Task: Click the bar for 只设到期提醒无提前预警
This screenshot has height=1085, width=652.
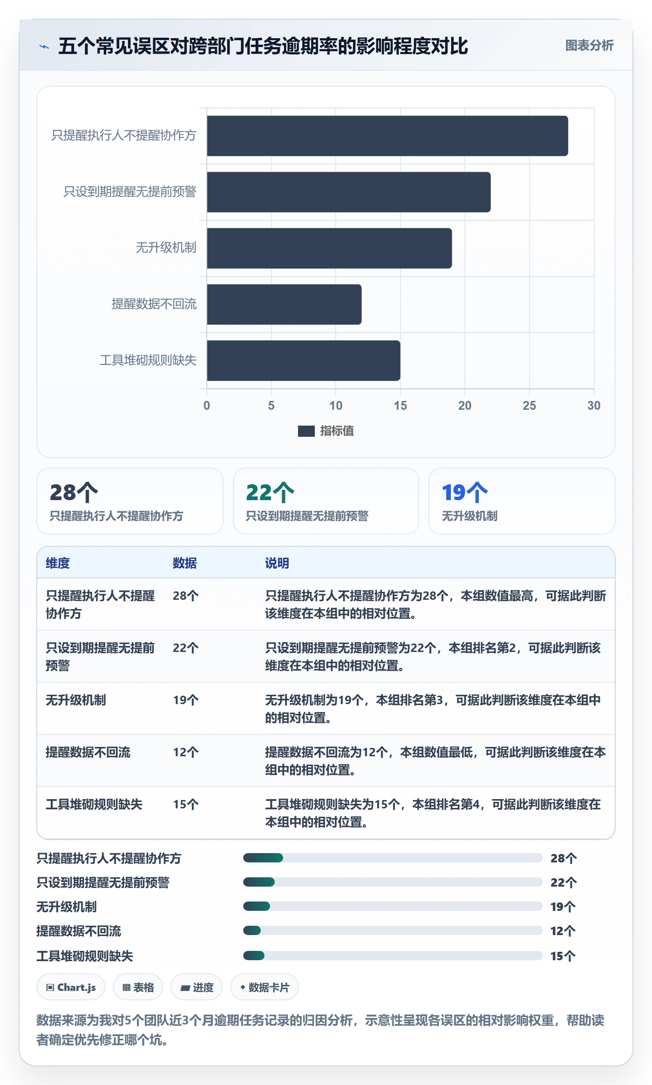Action: coord(349,192)
